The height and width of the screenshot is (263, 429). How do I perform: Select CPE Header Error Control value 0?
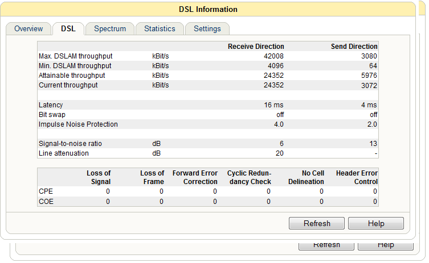coord(375,191)
